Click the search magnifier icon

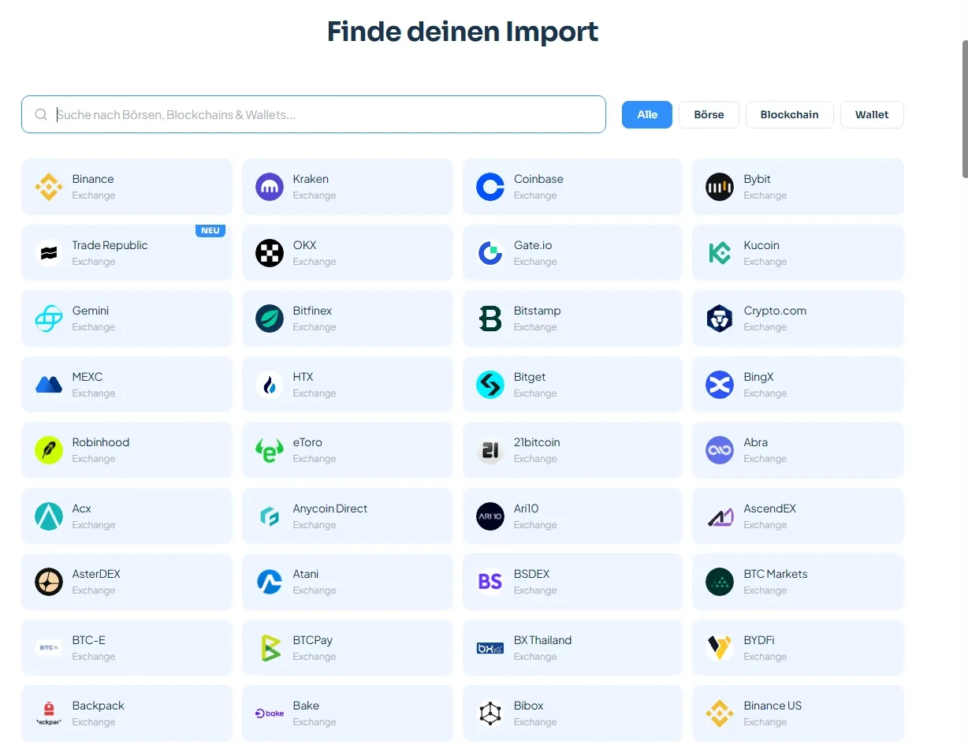41,114
